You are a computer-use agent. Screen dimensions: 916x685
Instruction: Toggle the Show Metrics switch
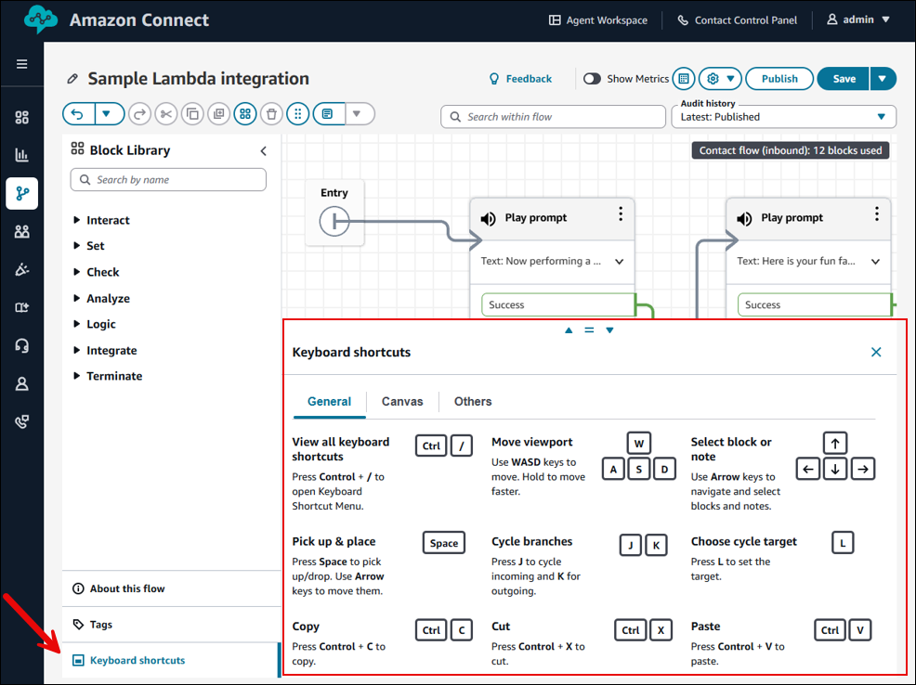[592, 79]
